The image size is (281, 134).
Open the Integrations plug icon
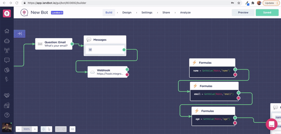pyautogui.click(x=7, y=79)
